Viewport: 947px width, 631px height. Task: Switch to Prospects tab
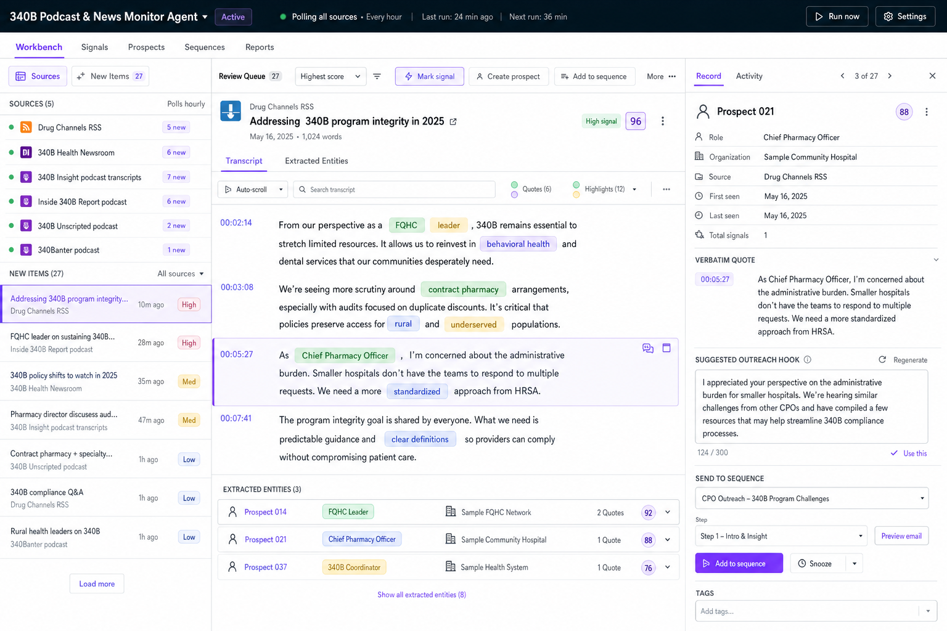(146, 47)
